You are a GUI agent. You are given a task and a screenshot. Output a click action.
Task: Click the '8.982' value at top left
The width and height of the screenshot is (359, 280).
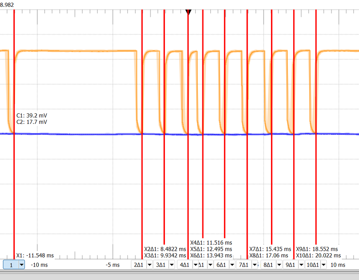tap(7, 5)
